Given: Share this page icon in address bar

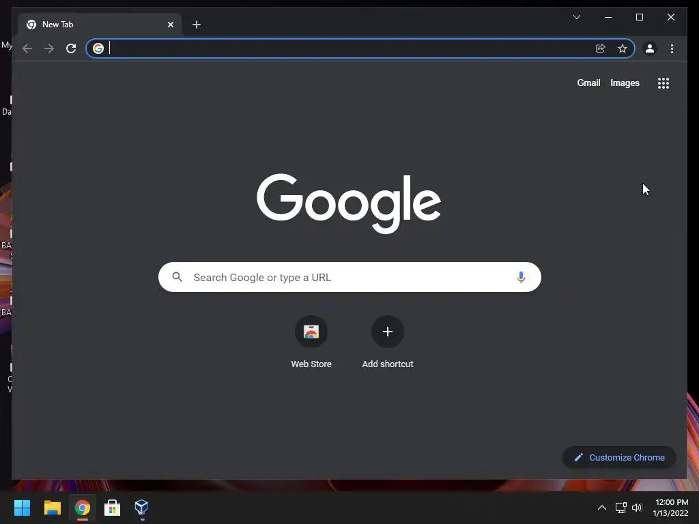Looking at the screenshot, I should click(601, 48).
